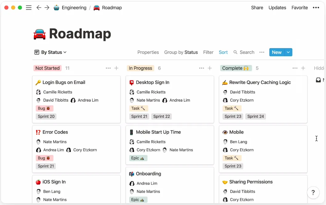Viewport: 326px width, 205px height.
Task: Click the Desktop Sign In card icon
Action: 132,83
